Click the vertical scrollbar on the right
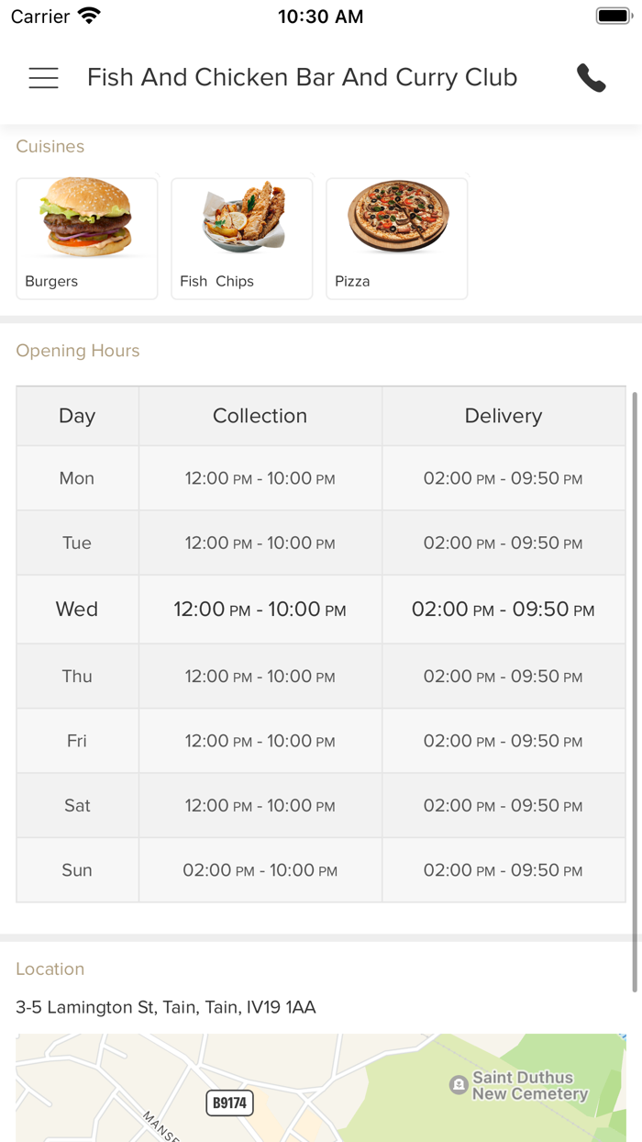 click(635, 689)
